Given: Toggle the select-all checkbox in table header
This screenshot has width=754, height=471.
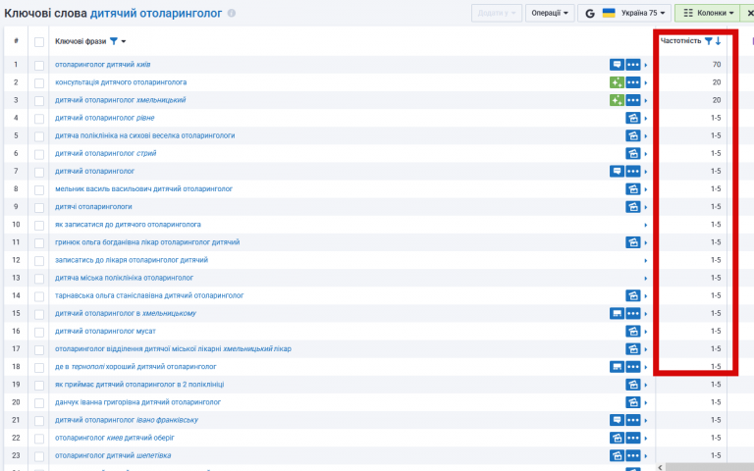Looking at the screenshot, I should pos(39,42).
